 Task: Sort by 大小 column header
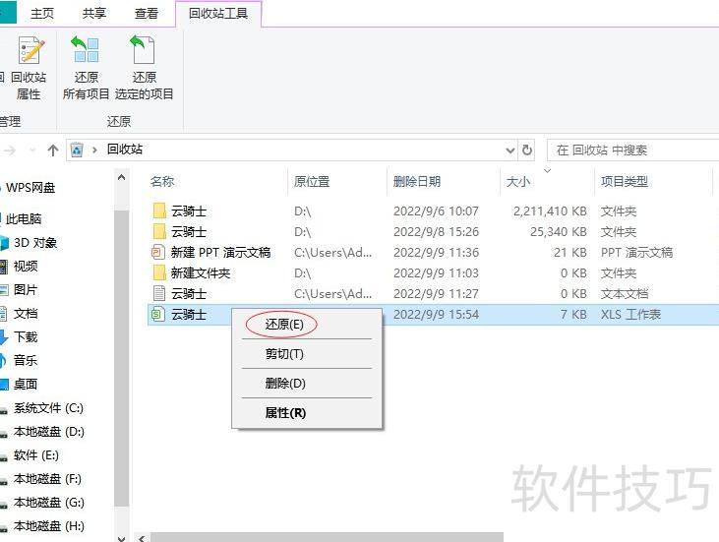click(x=518, y=182)
